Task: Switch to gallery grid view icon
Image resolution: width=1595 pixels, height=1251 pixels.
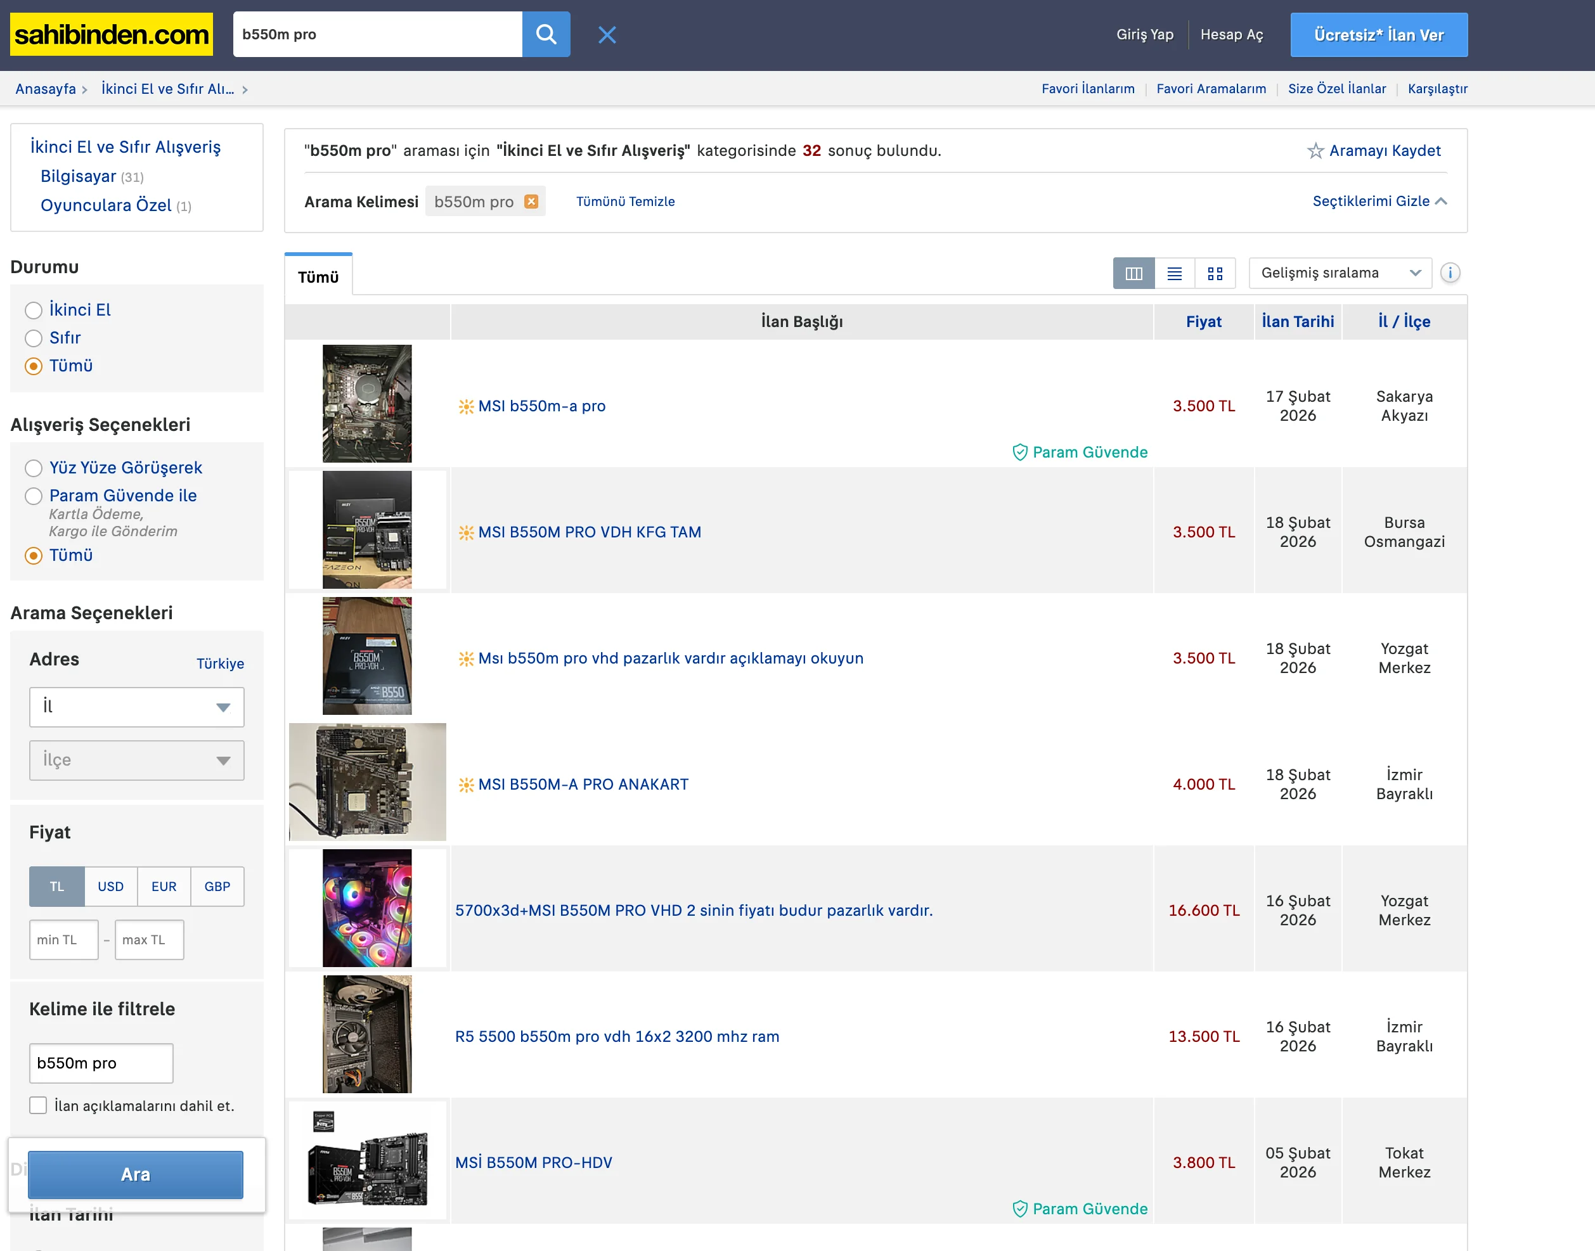Action: tap(1215, 273)
